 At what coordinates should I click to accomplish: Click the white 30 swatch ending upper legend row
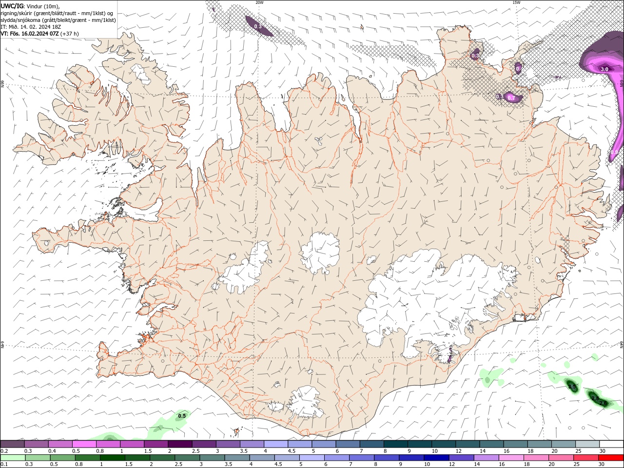(611, 444)
